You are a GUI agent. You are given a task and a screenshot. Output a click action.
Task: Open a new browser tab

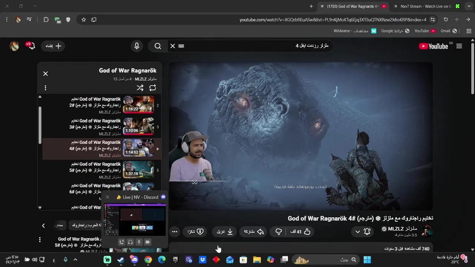[x=311, y=6]
